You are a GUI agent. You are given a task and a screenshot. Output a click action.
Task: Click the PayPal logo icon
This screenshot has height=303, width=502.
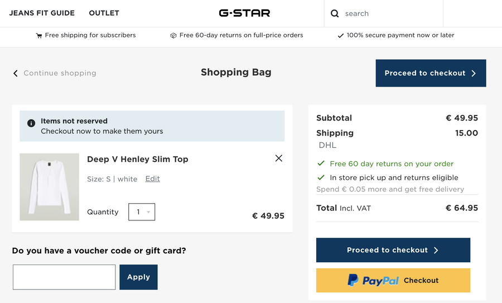click(353, 280)
